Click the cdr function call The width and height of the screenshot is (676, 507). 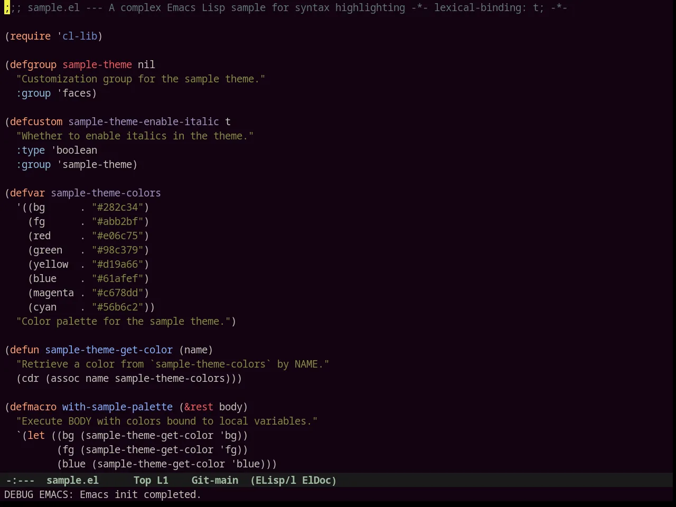point(31,378)
